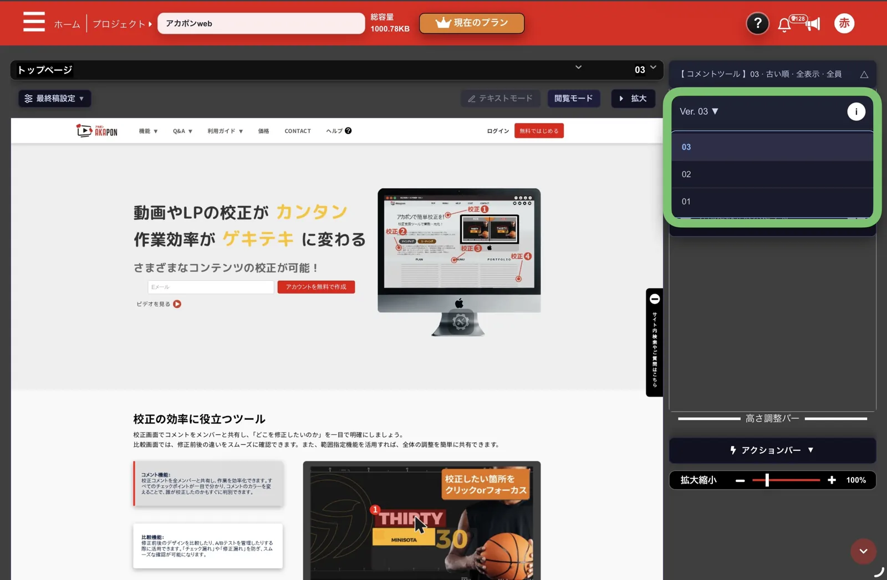The height and width of the screenshot is (580, 887).
Task: Click the basketball demo video thumbnail
Action: click(422, 521)
